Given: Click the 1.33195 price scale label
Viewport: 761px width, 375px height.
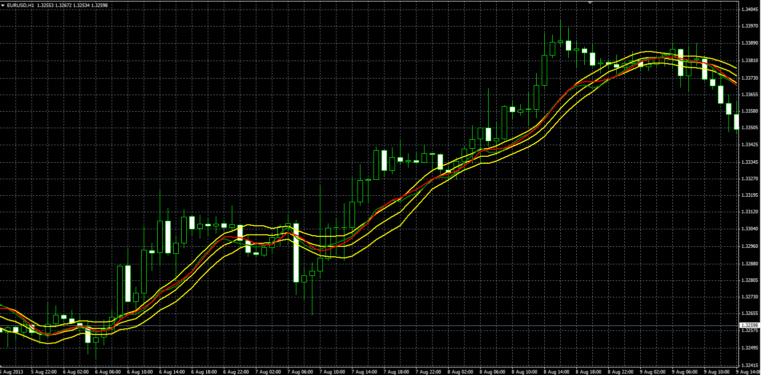Looking at the screenshot, I should [x=749, y=195].
